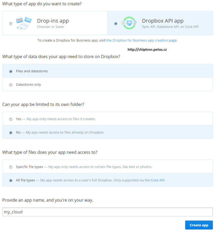Select the Dropbox API app radio button
Image resolution: width=216 pixels, height=235 pixels.
coord(116,24)
